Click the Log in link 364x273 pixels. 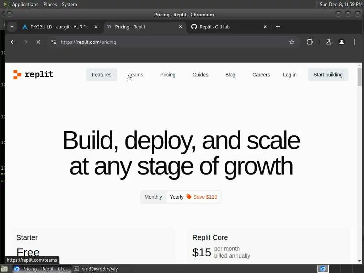point(289,75)
